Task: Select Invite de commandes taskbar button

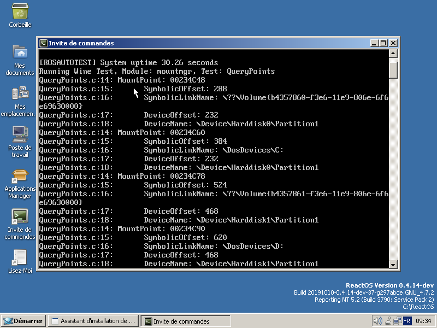Action: (186, 321)
